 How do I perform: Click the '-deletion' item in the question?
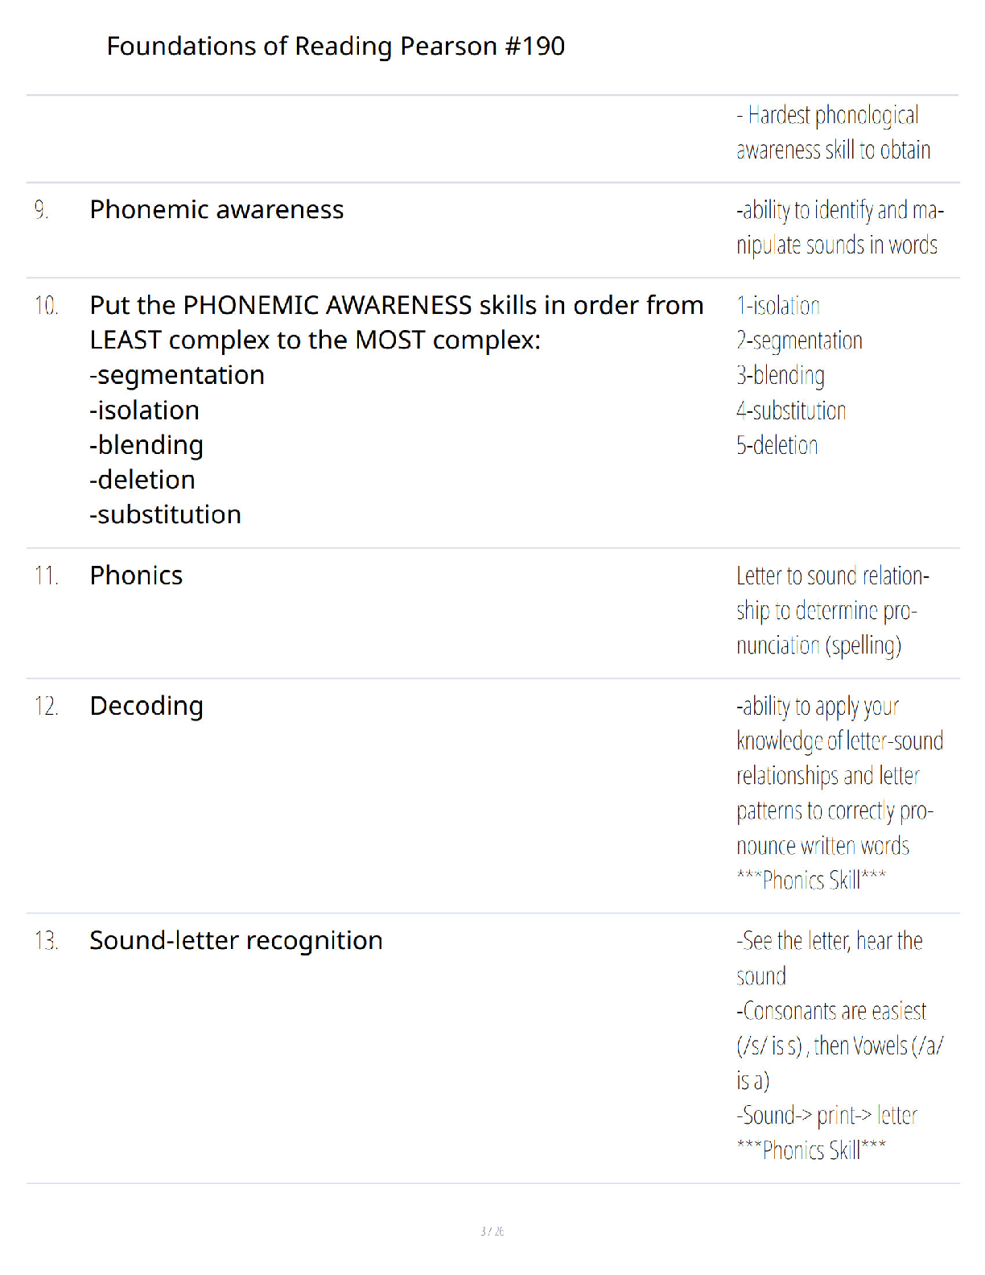142,480
